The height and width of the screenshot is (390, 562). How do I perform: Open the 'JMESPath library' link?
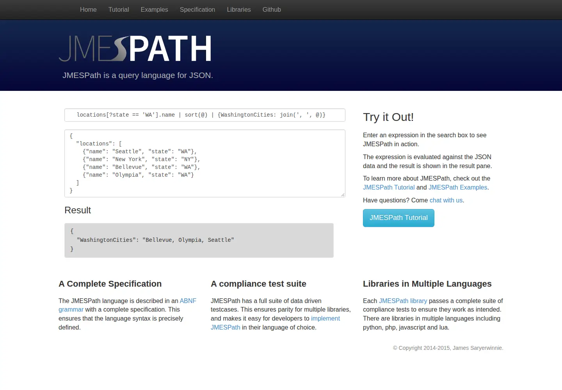click(x=403, y=301)
